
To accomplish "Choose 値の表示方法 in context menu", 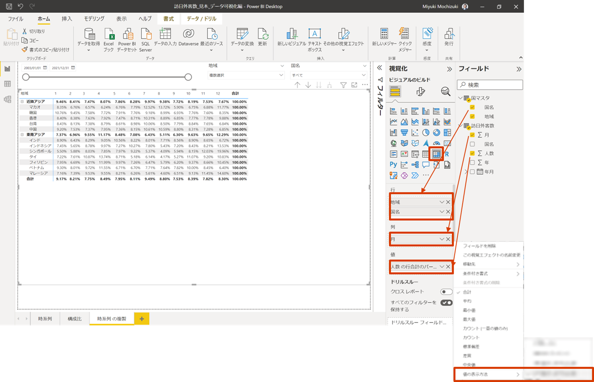I will click(x=488, y=374).
